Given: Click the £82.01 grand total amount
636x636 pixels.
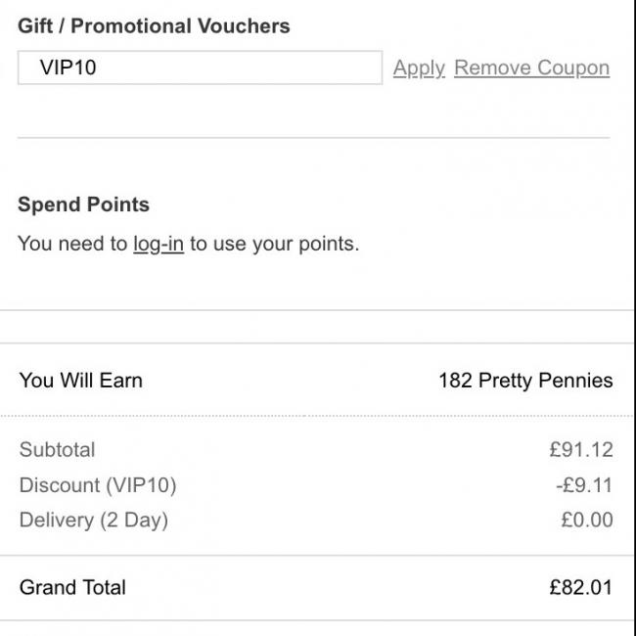Looking at the screenshot, I should tap(581, 588).
